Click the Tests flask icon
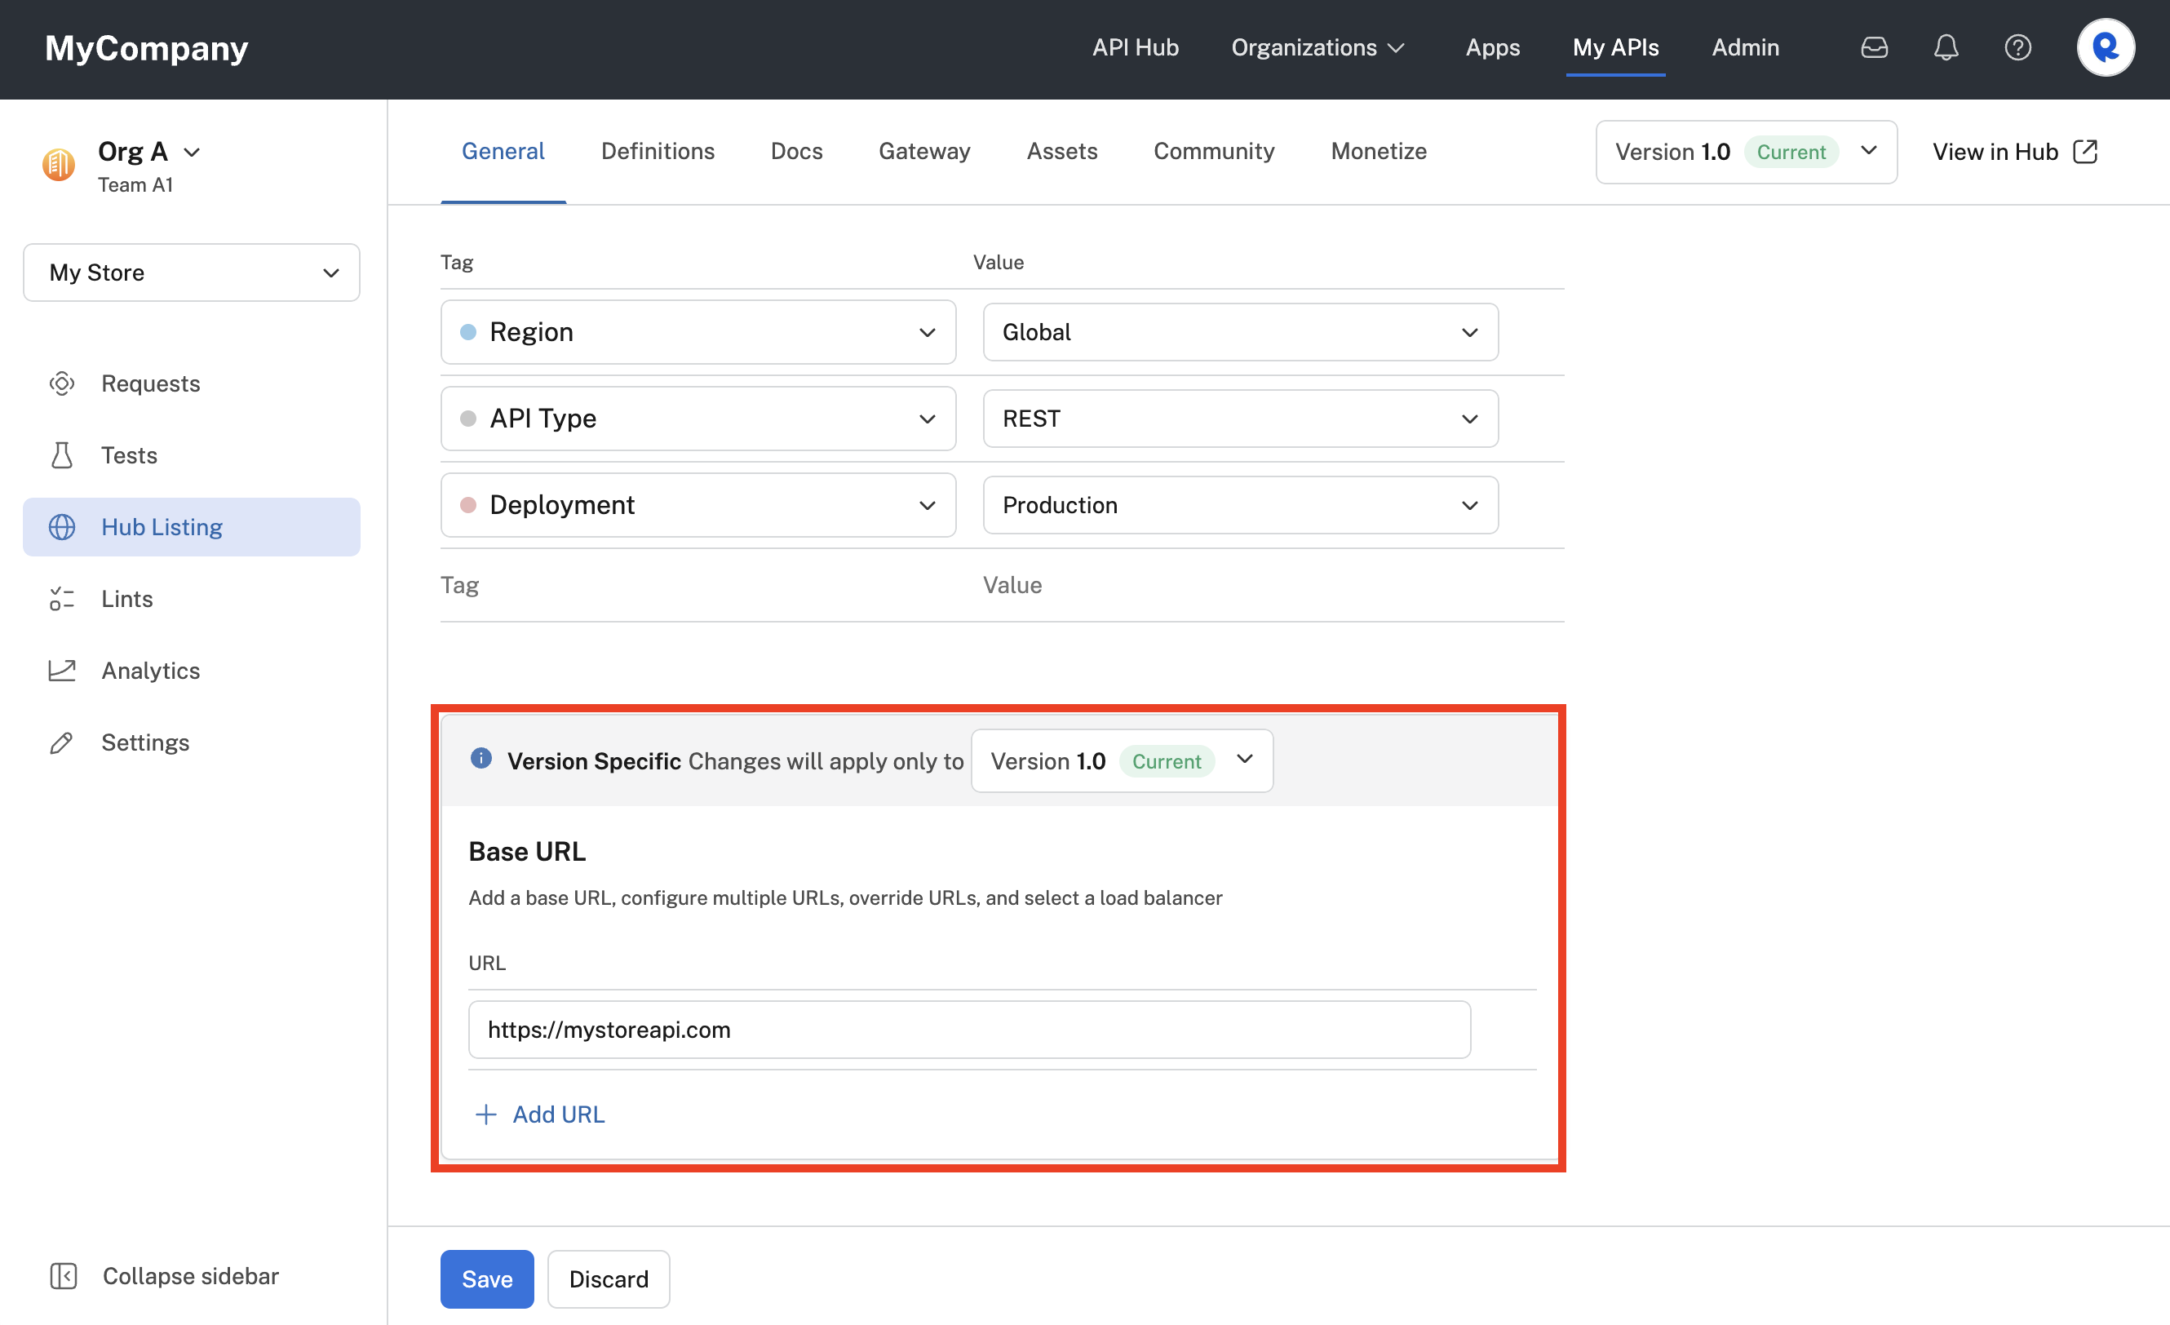The height and width of the screenshot is (1325, 2170). 62,455
